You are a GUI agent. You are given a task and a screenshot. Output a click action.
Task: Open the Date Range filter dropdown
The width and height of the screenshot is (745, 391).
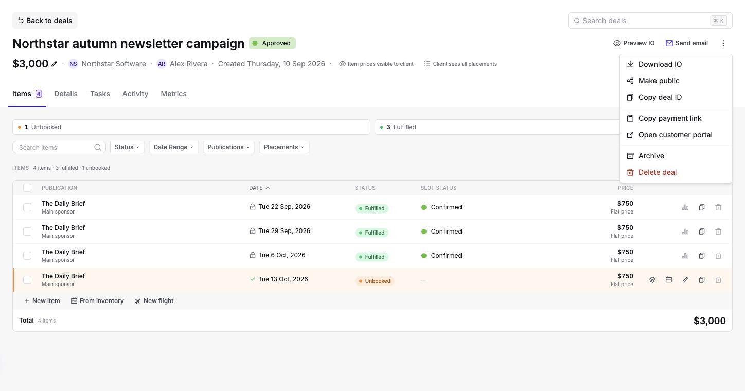pyautogui.click(x=174, y=147)
